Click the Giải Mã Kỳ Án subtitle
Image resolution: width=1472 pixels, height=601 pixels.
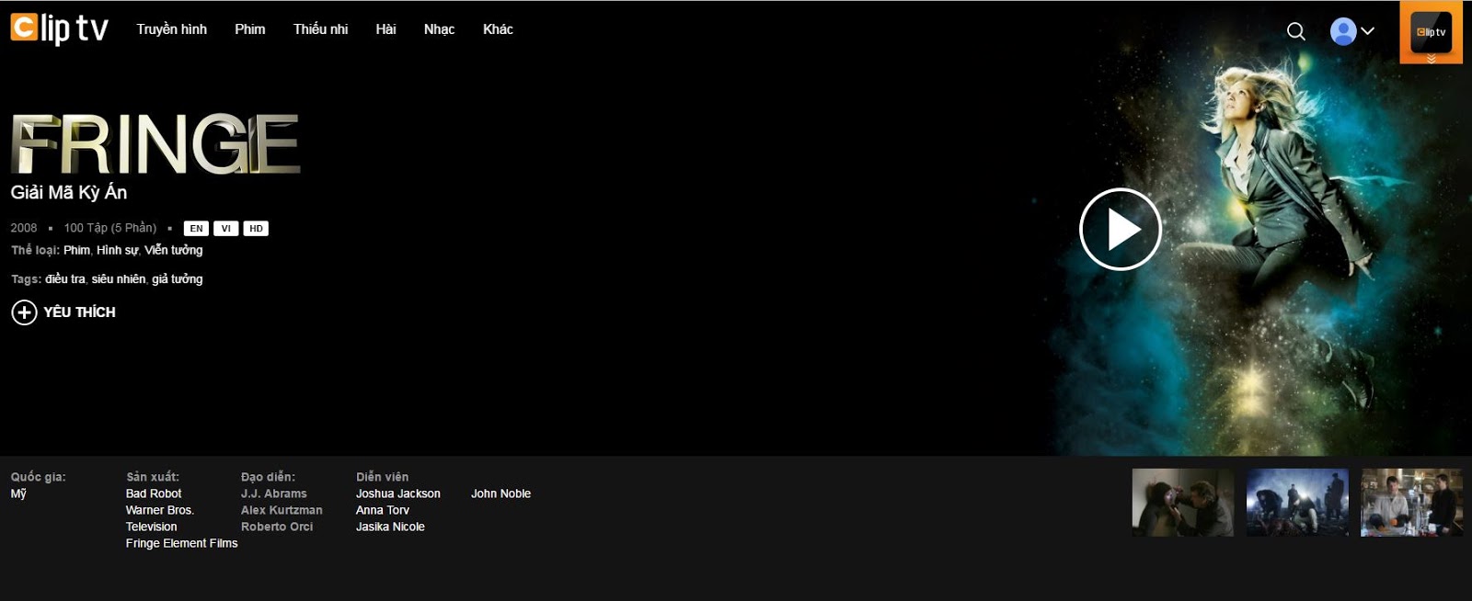click(69, 192)
